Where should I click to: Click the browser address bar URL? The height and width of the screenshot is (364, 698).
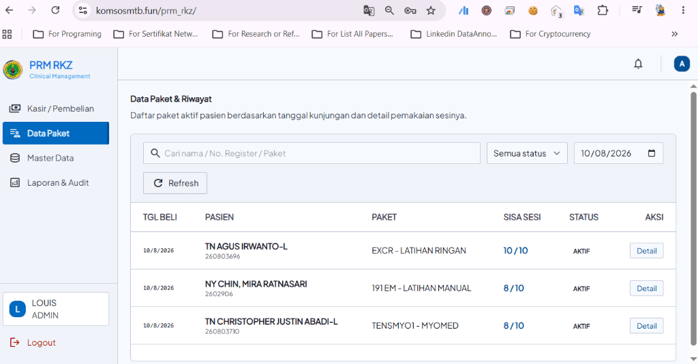(147, 11)
